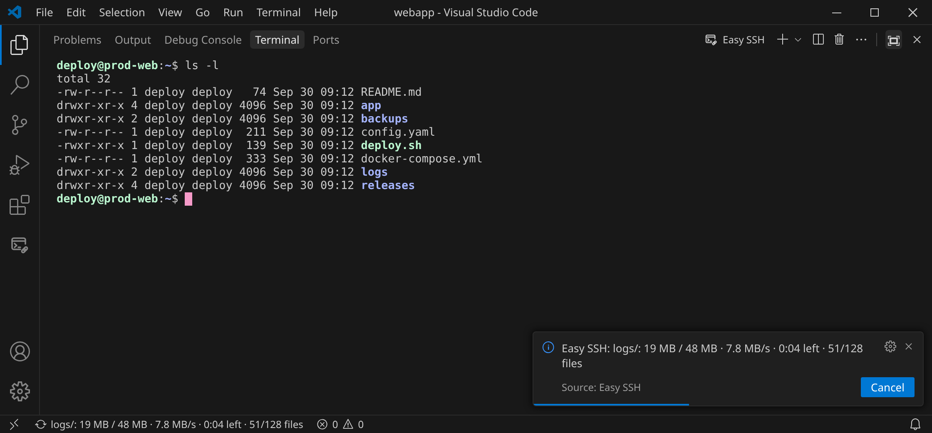The height and width of the screenshot is (433, 932).
Task: Open the Explorer view in activity bar
Action: click(20, 45)
